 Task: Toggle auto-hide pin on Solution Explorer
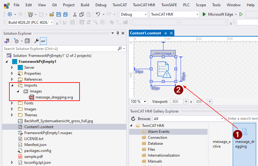(x=118, y=33)
